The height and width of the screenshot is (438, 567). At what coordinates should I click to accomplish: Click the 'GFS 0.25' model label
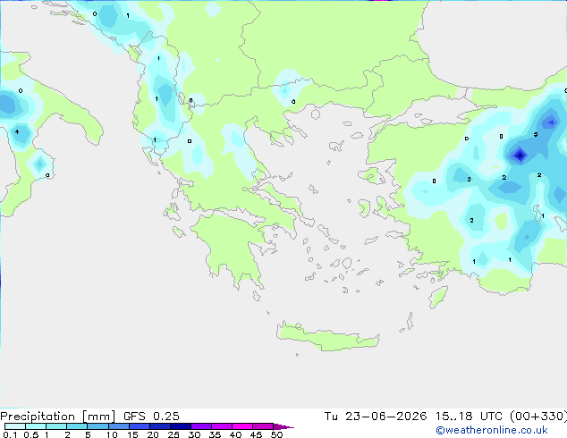point(151,417)
